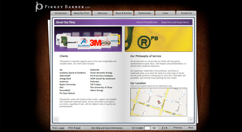The width and height of the screenshot is (242, 132).
Task: Click the 3M logo in the banner
Action: [95, 43]
